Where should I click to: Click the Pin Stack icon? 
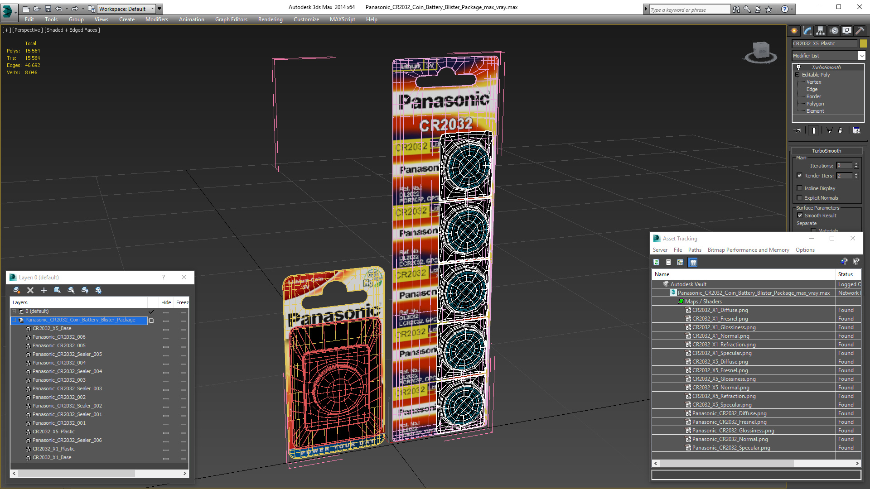point(798,130)
